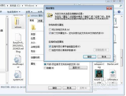This screenshot has height=96, width=126.
Task: Close the advanced attributes dialog
Action: coord(109,8)
